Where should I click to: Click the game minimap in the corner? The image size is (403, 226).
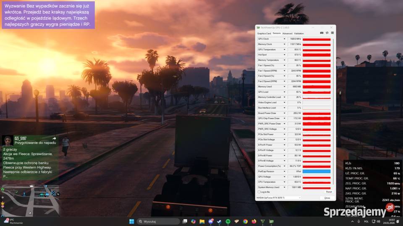[x=30, y=201]
